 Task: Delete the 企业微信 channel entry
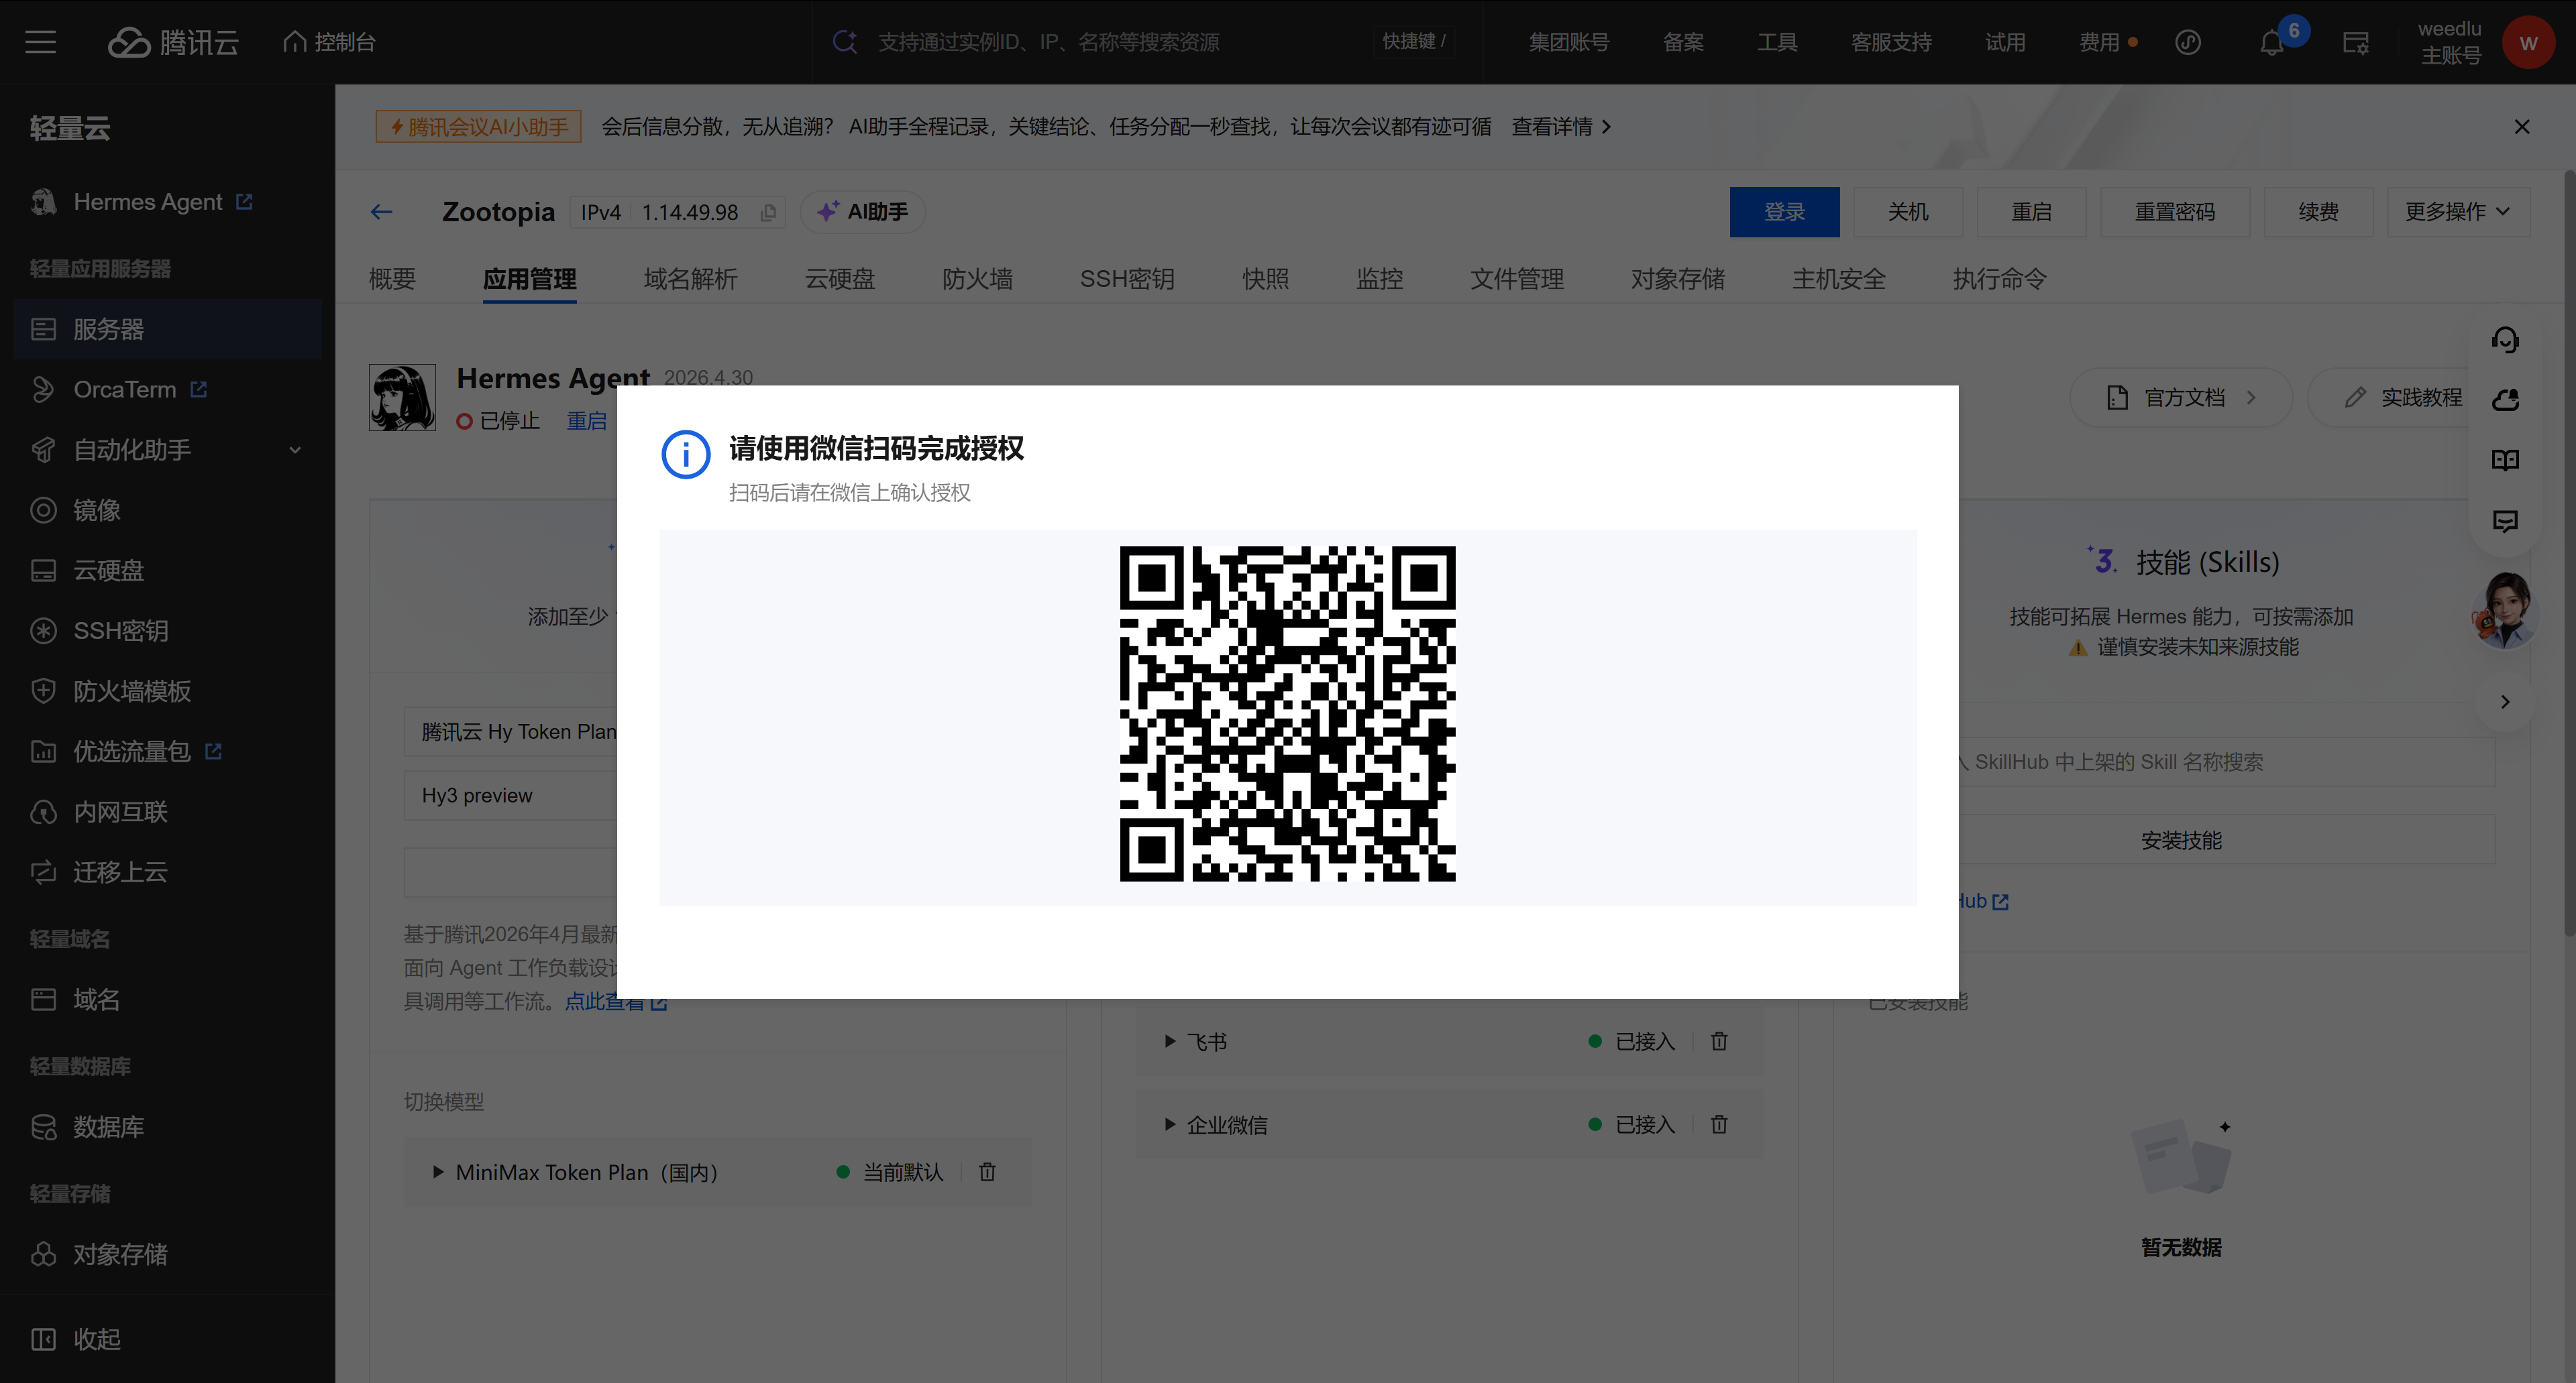pyautogui.click(x=1719, y=1124)
